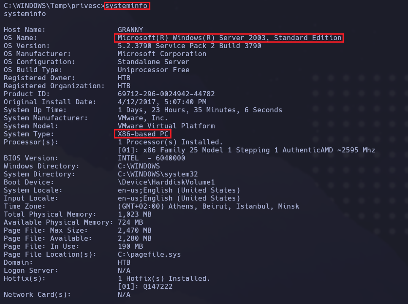Click the VMware Virtual Platform model text
This screenshot has width=408, height=304.
point(166,126)
